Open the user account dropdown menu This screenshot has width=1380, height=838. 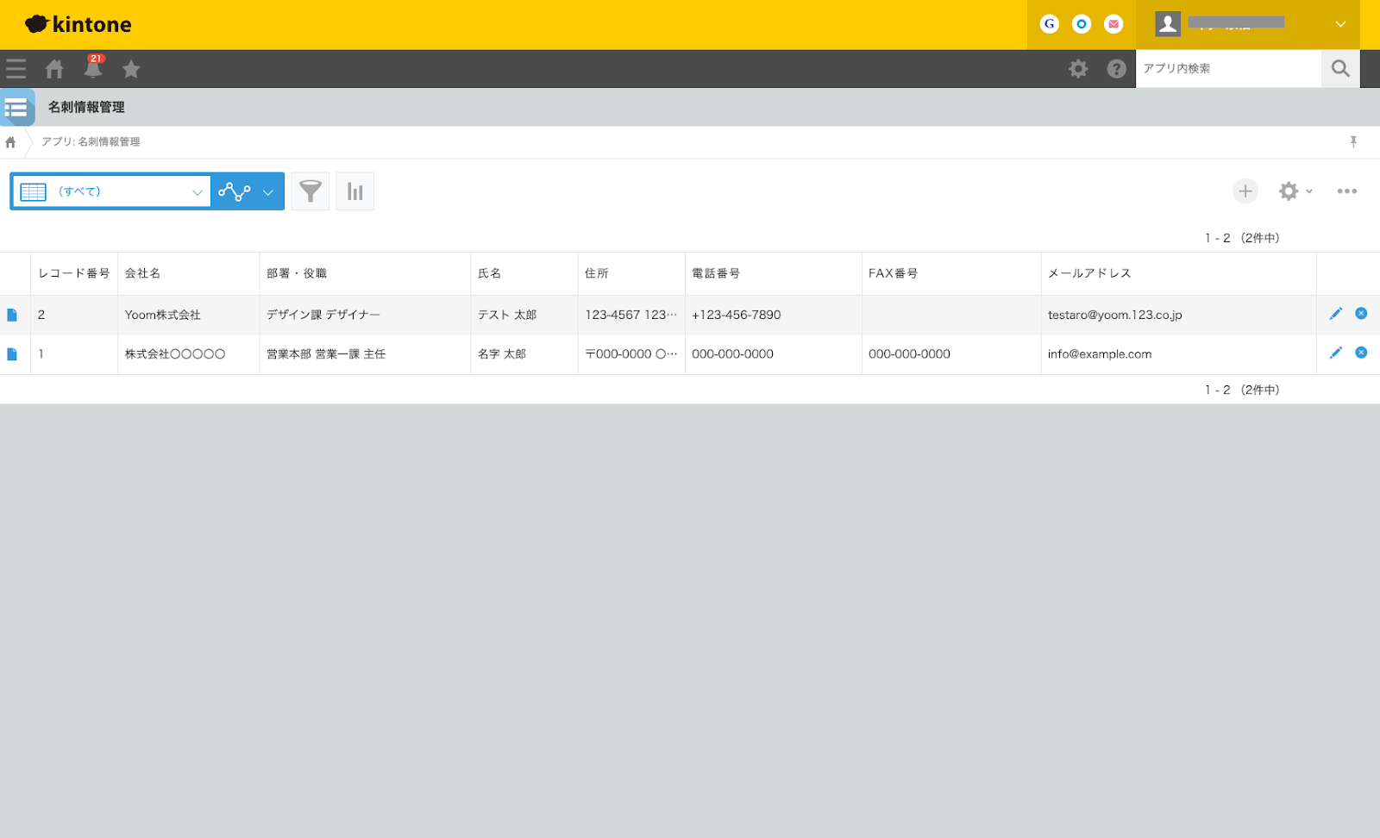(x=1339, y=24)
